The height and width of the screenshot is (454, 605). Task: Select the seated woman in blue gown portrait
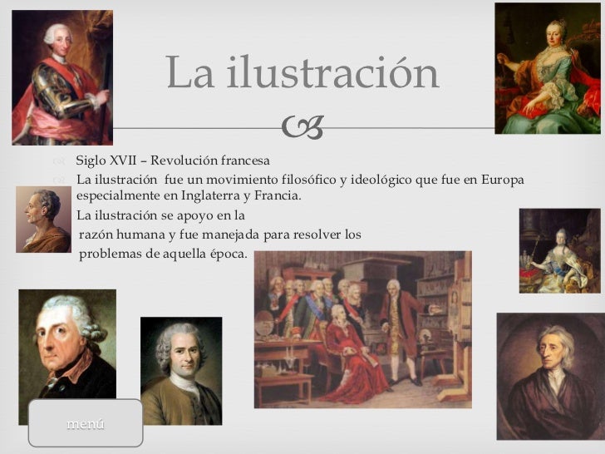pyautogui.click(x=548, y=68)
